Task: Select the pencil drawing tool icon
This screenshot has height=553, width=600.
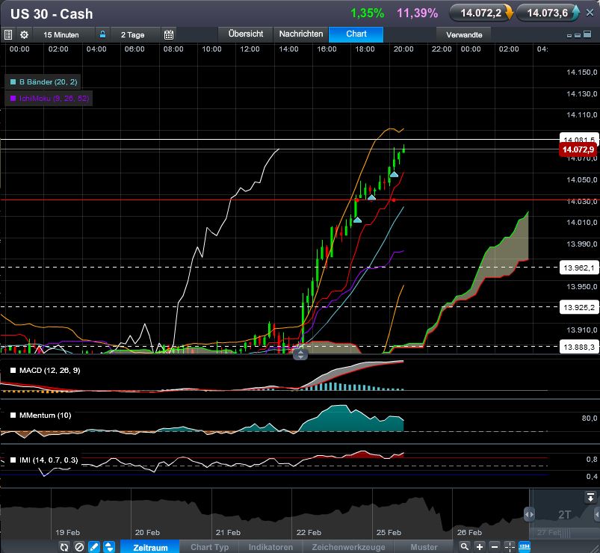Action: (x=94, y=547)
